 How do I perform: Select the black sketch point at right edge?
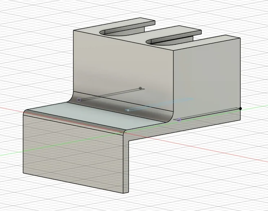pyautogui.click(x=241, y=109)
